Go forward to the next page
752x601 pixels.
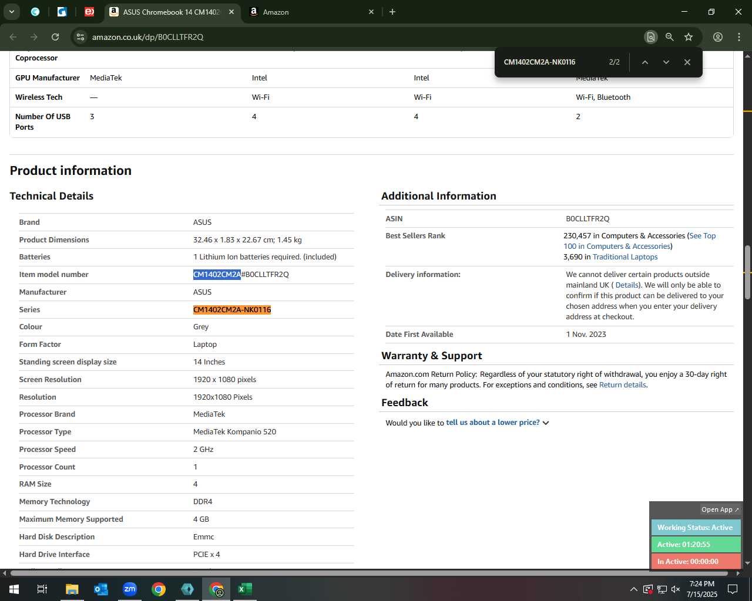click(x=34, y=37)
